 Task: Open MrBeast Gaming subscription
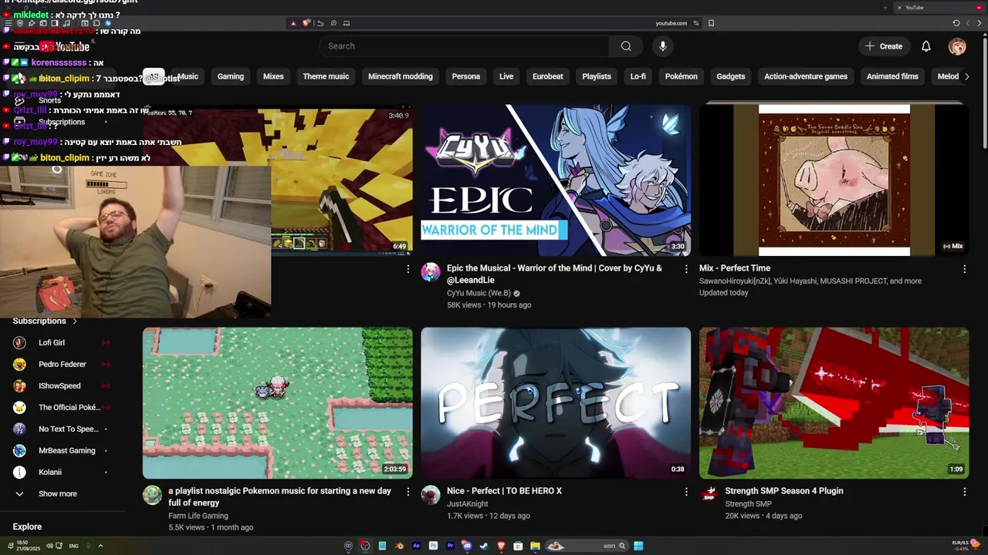click(62, 450)
